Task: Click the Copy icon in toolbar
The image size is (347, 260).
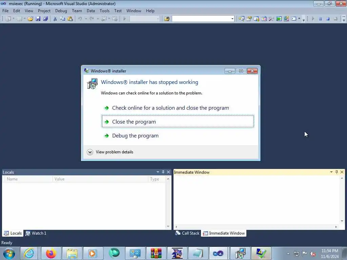Action: tap(63, 19)
